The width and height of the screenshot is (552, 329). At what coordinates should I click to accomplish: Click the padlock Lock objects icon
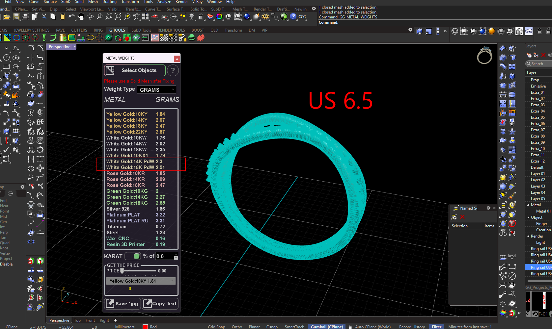pyautogui.click(x=201, y=16)
